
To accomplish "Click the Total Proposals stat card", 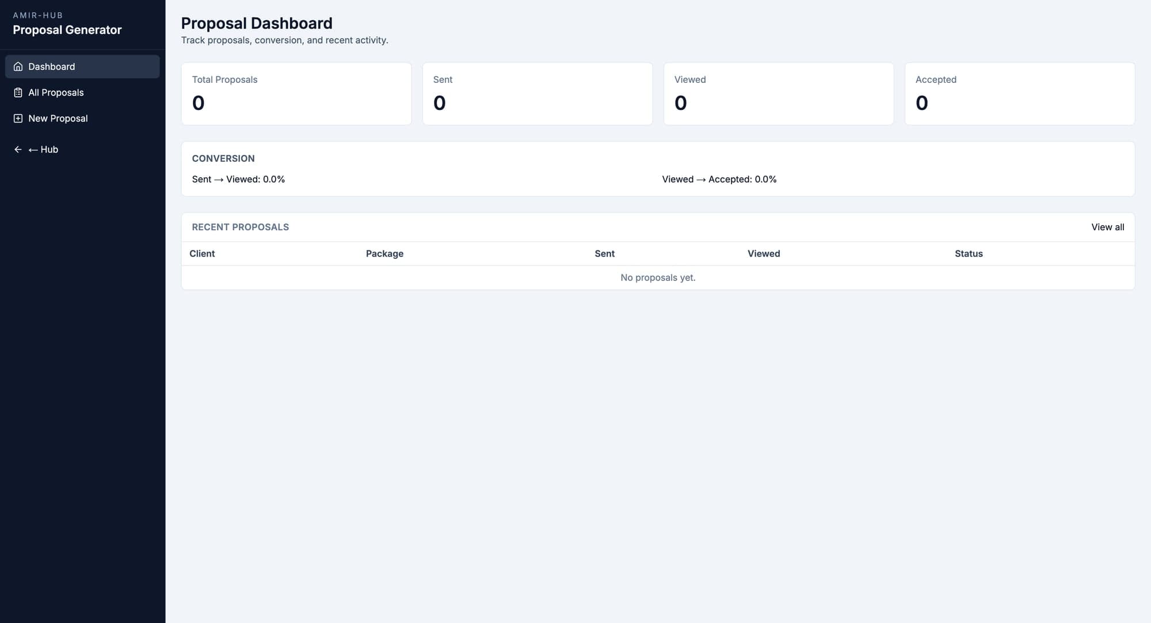I will (x=296, y=93).
